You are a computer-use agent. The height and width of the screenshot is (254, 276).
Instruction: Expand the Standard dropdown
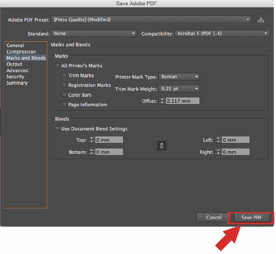click(x=94, y=34)
